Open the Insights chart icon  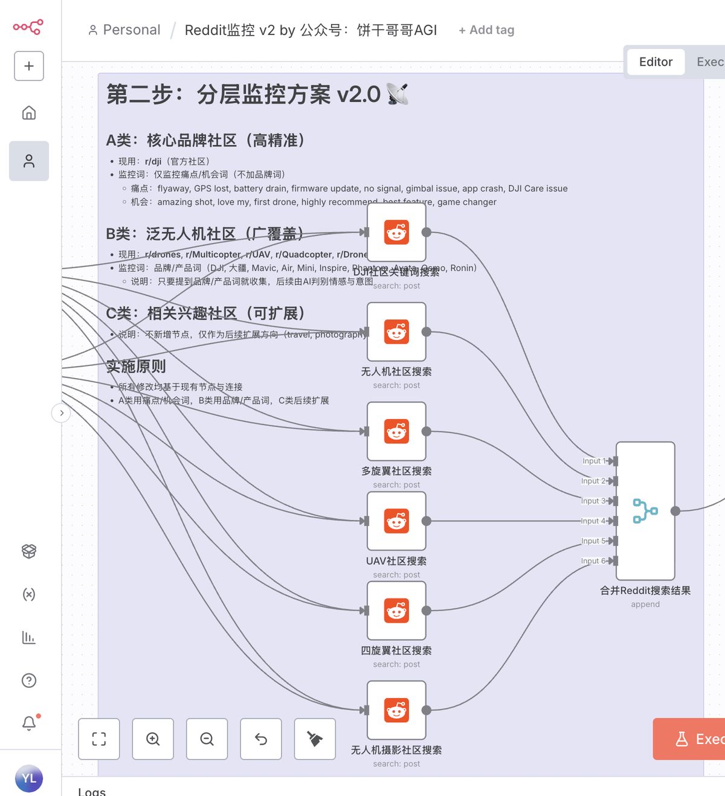28,637
